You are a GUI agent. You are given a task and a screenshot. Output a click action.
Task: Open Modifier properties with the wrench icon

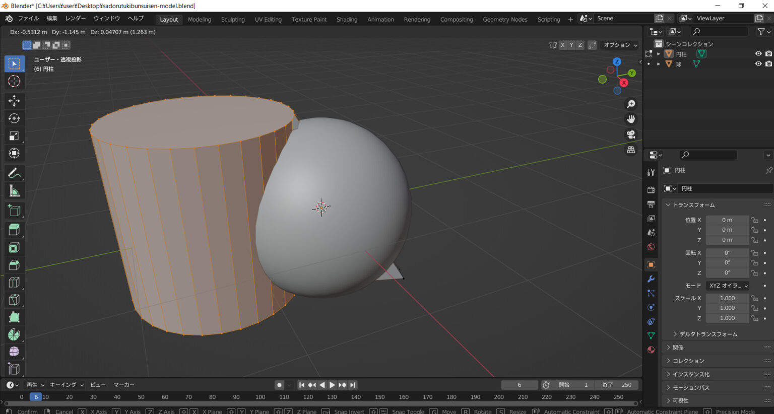tap(651, 278)
